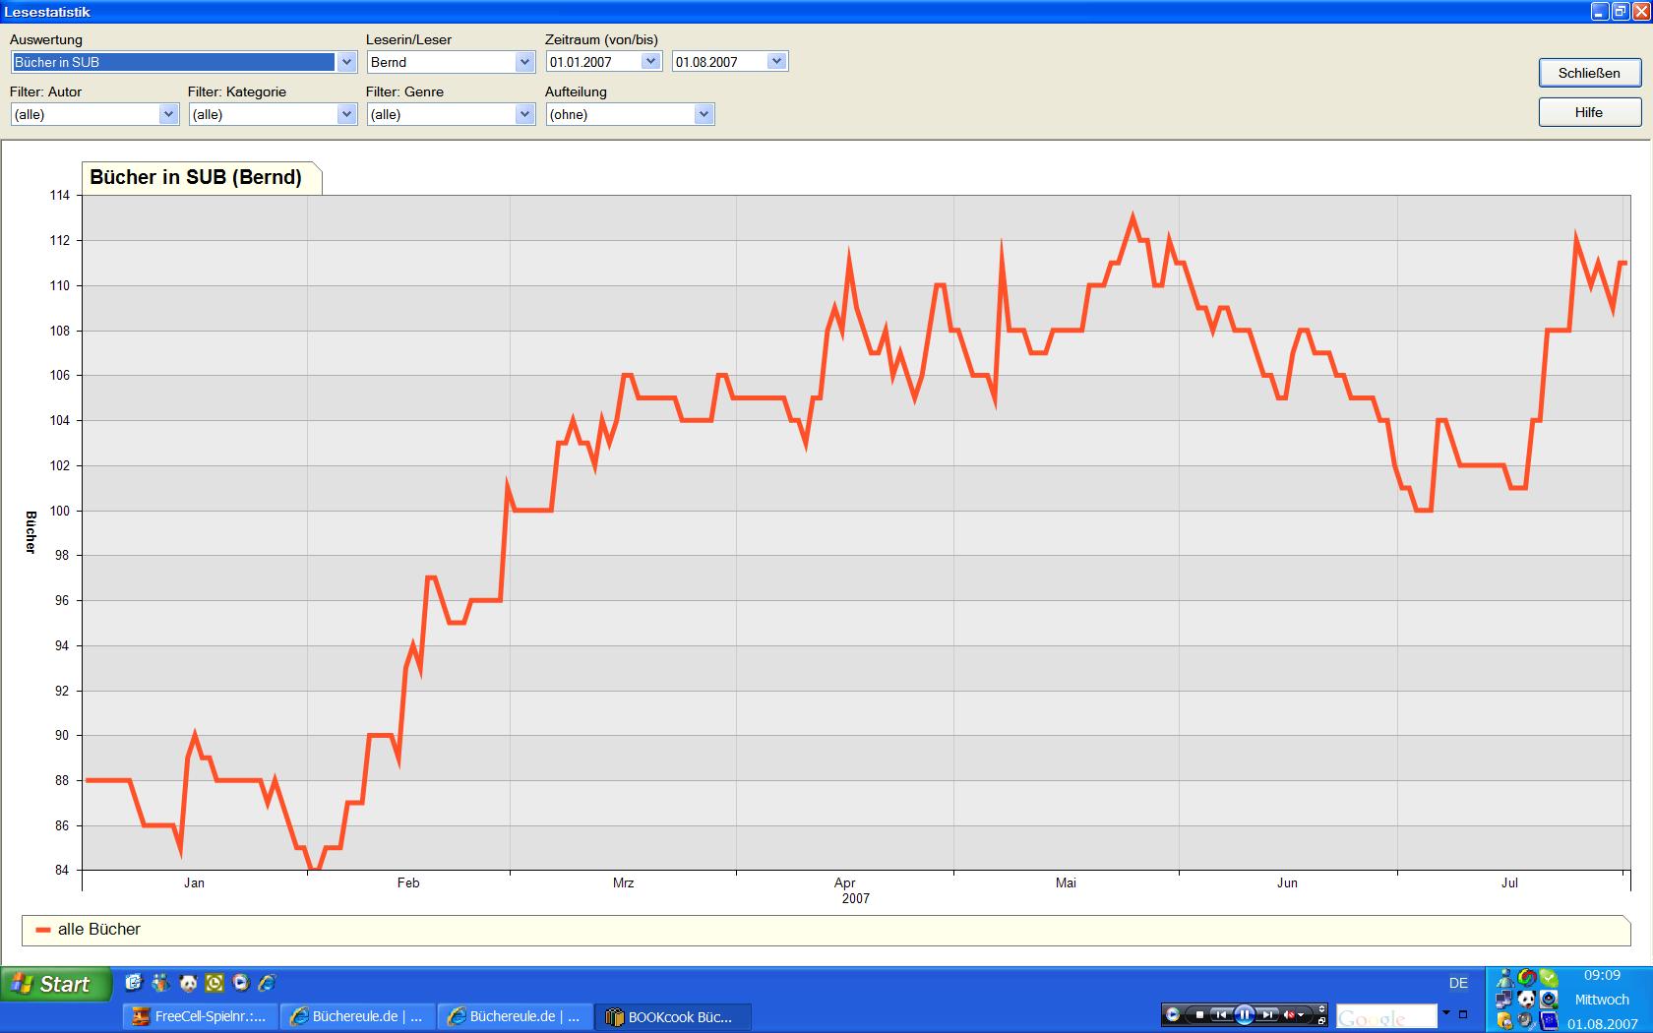Expand the Filter: Kategorie dropdown
Screen dimensions: 1653x1033
click(x=346, y=114)
